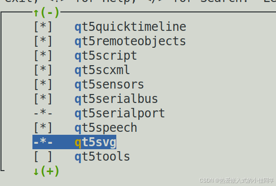The height and width of the screenshot is (186, 276).
Task: Toggle the qt5scxml checkbox
Action: point(43,70)
